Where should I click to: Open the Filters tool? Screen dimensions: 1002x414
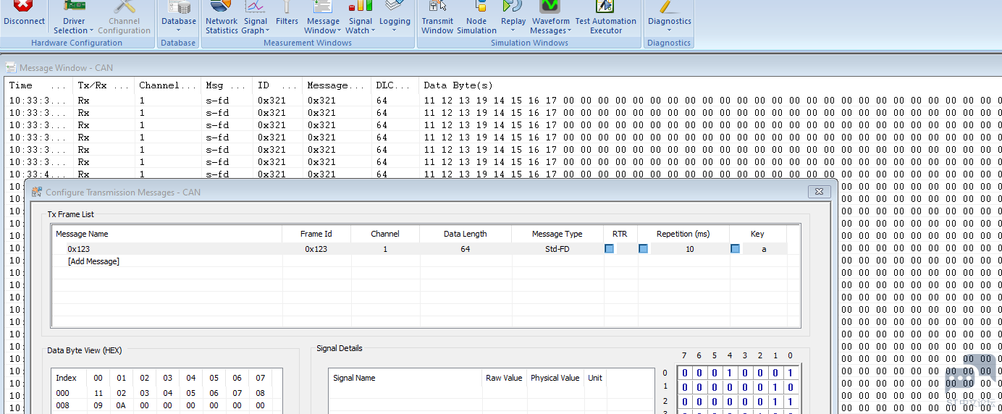287,13
